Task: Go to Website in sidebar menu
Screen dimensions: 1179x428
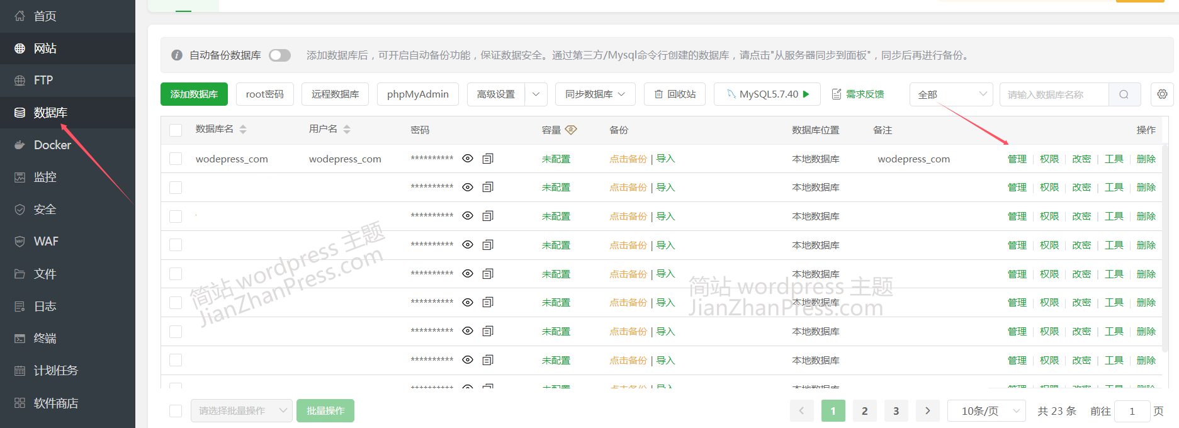Action: click(45, 48)
